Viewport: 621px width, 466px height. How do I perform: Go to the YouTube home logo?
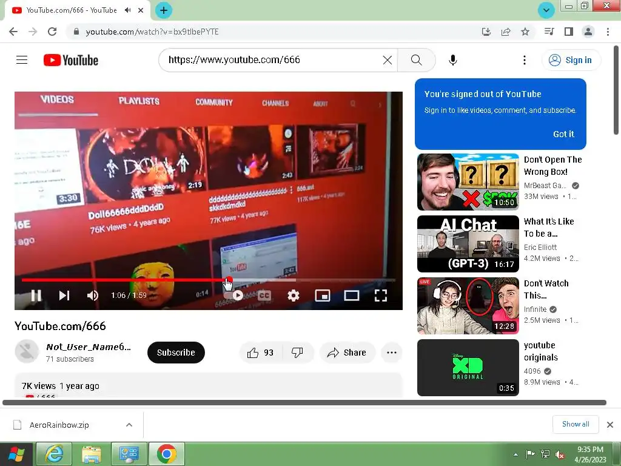click(71, 60)
